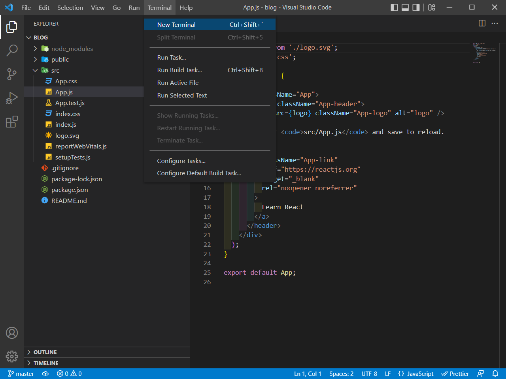Toggle primary side bar layout icon
The image size is (506, 379).
coord(394,8)
